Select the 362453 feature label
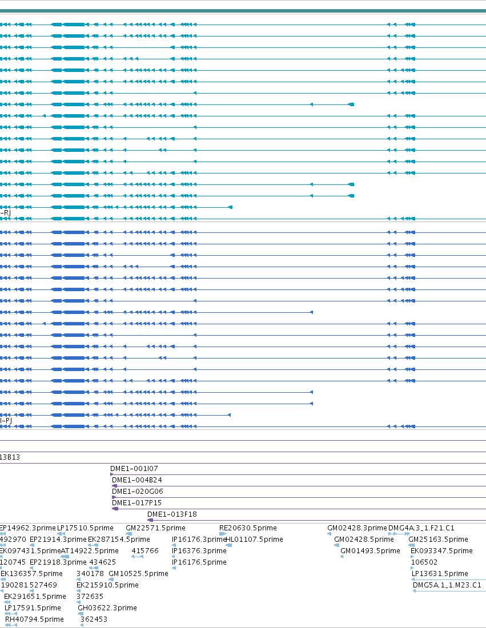Screen dimensions: 486x628 tap(94, 619)
